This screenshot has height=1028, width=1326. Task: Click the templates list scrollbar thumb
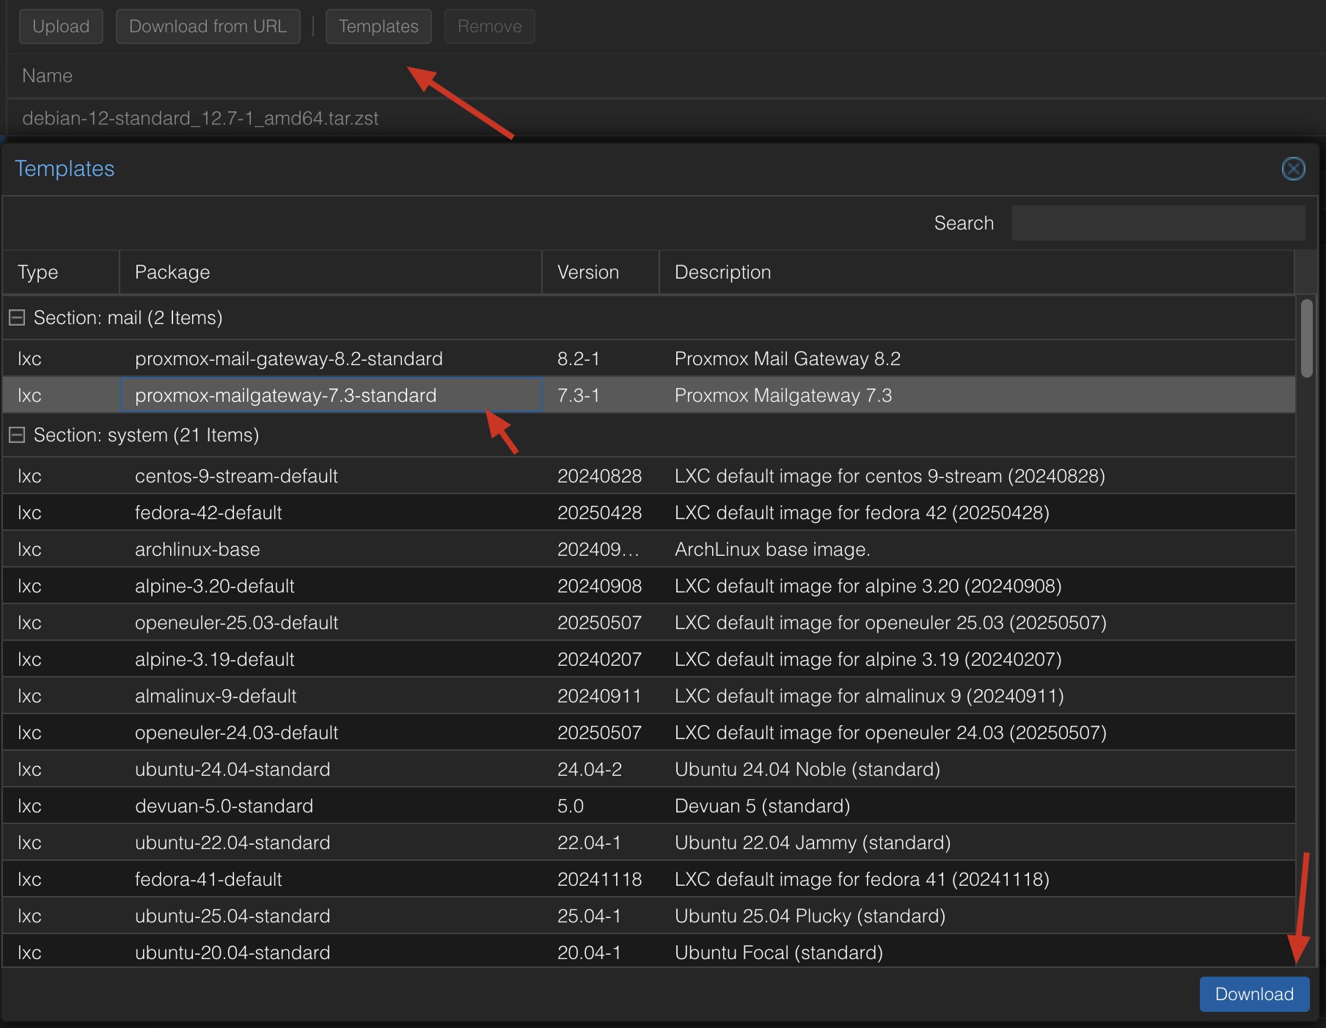(x=1306, y=338)
